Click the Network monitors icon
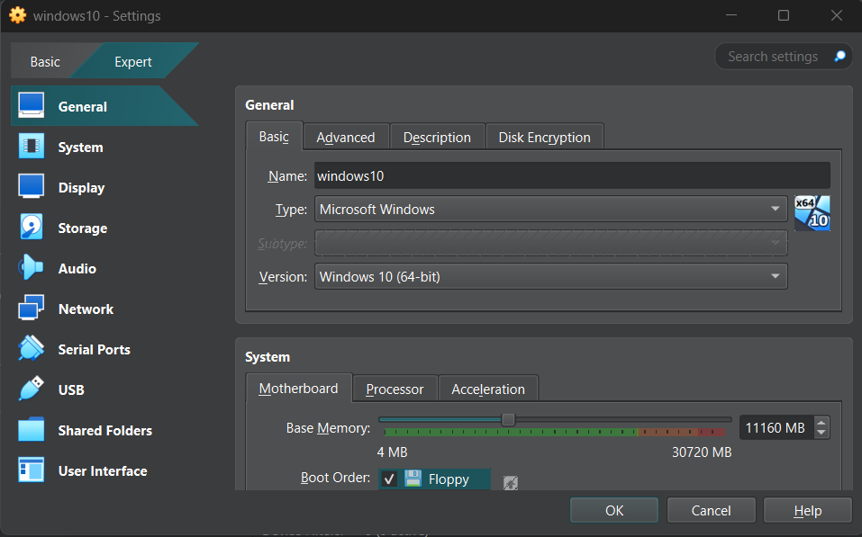 point(31,308)
